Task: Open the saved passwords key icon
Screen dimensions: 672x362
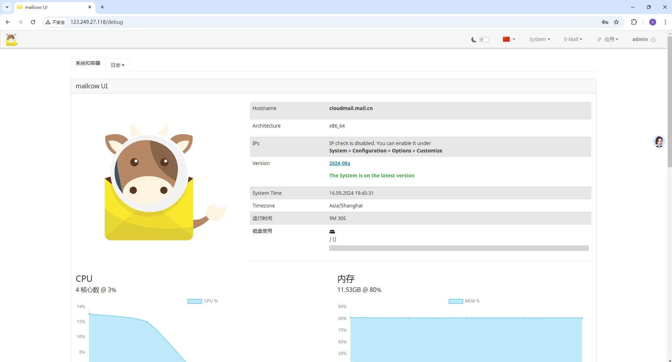Action: pyautogui.click(x=605, y=22)
